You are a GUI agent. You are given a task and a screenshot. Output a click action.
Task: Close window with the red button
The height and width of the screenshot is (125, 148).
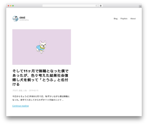point(9,6)
